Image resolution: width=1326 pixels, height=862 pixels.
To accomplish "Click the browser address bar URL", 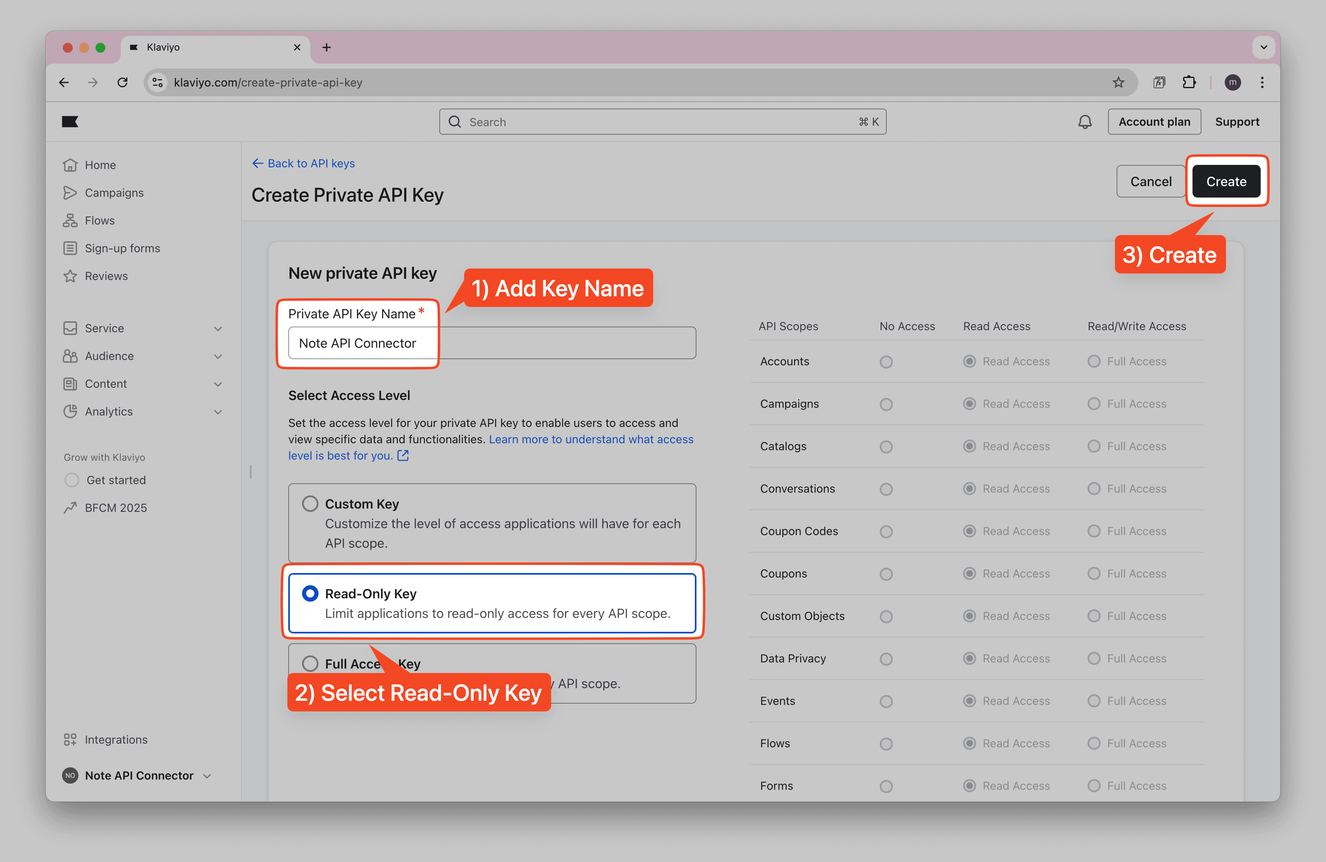I will (268, 82).
